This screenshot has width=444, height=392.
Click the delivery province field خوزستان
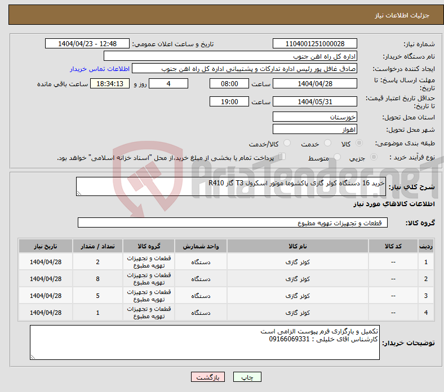[x=314, y=117]
